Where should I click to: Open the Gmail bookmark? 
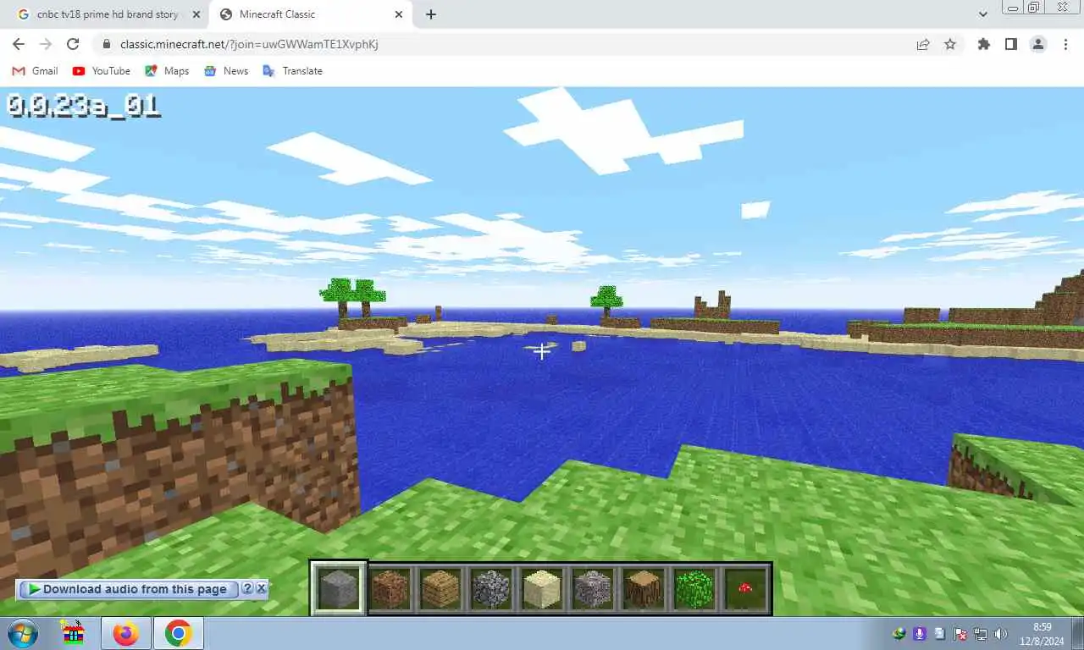[x=35, y=71]
